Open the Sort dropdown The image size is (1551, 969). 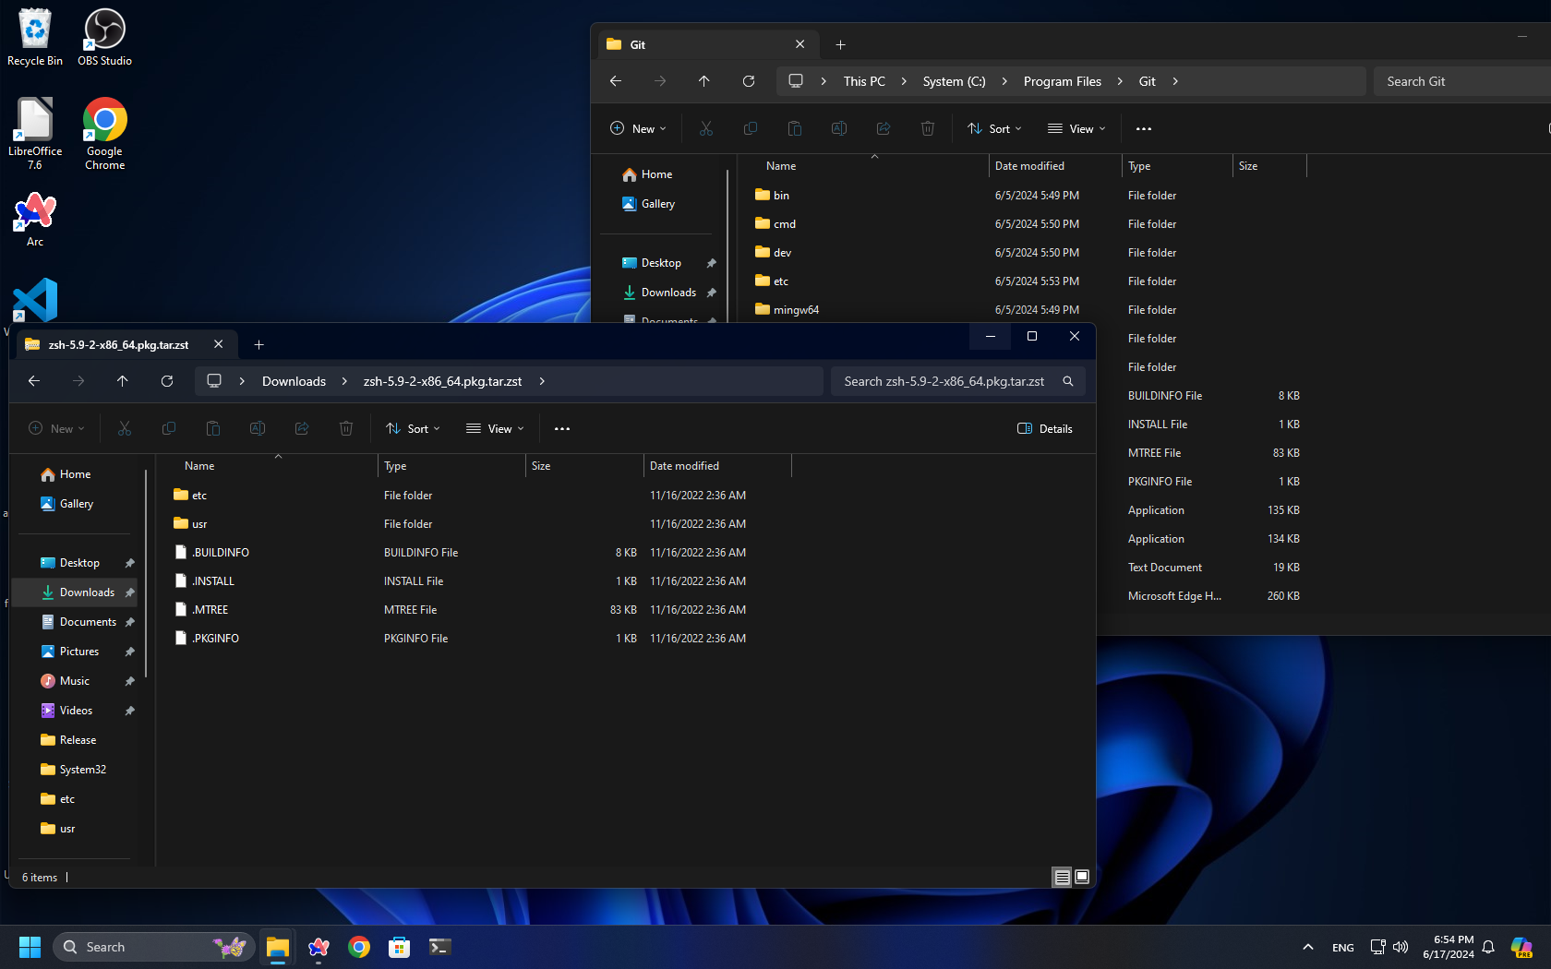click(x=412, y=428)
